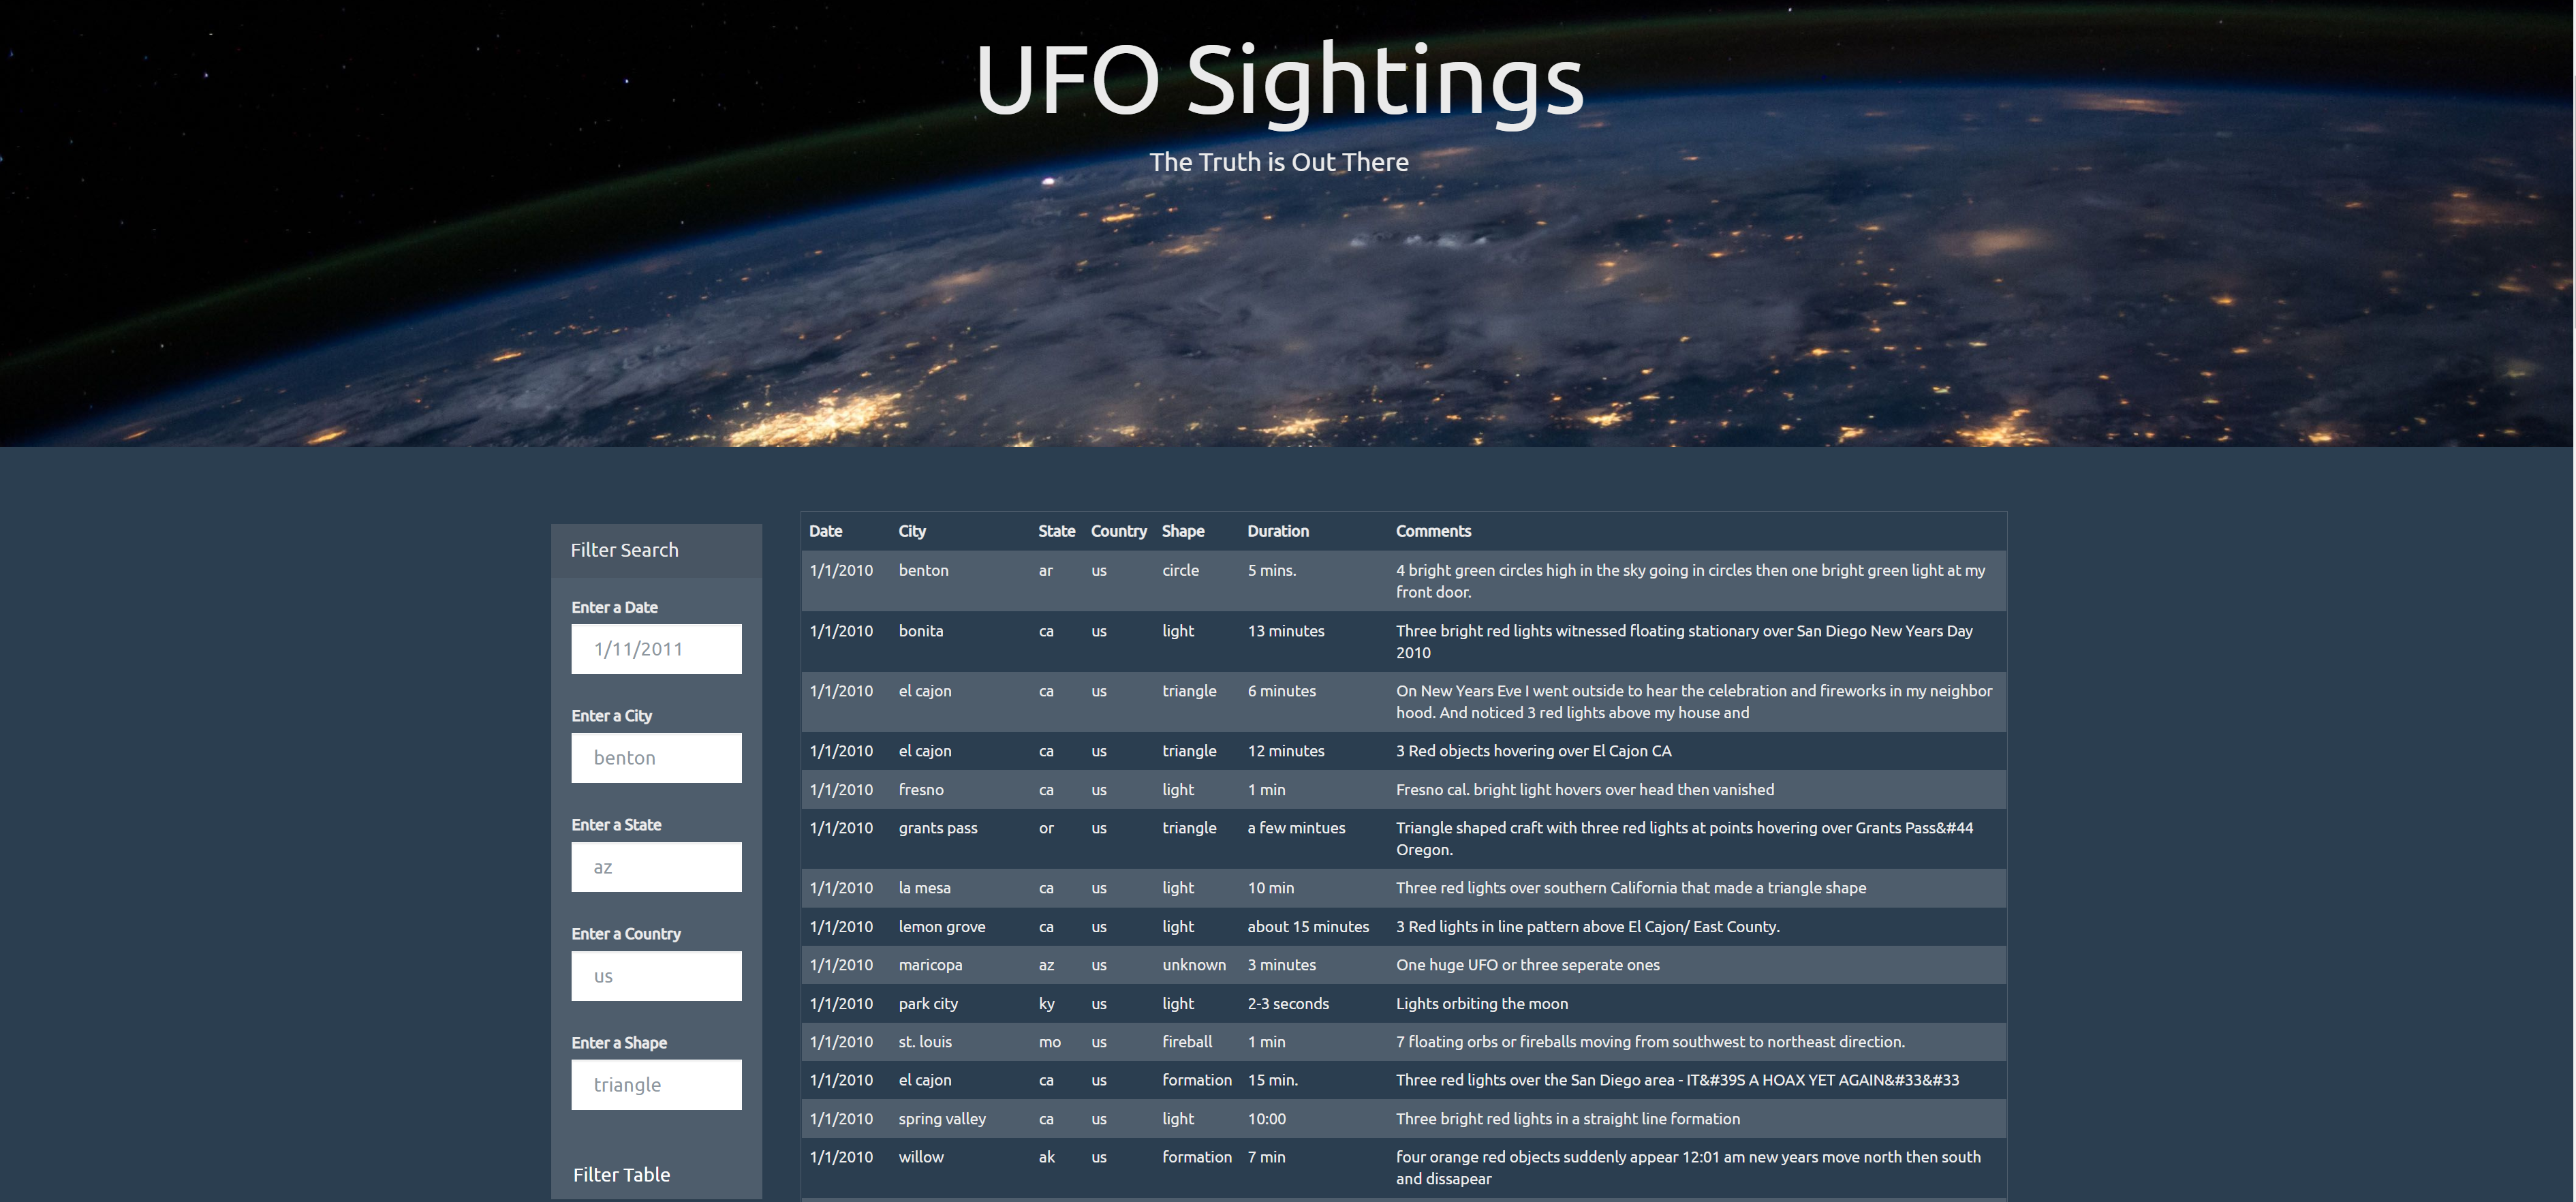The width and height of the screenshot is (2576, 1202).
Task: Click the Filter Search panel heading
Action: [624, 550]
